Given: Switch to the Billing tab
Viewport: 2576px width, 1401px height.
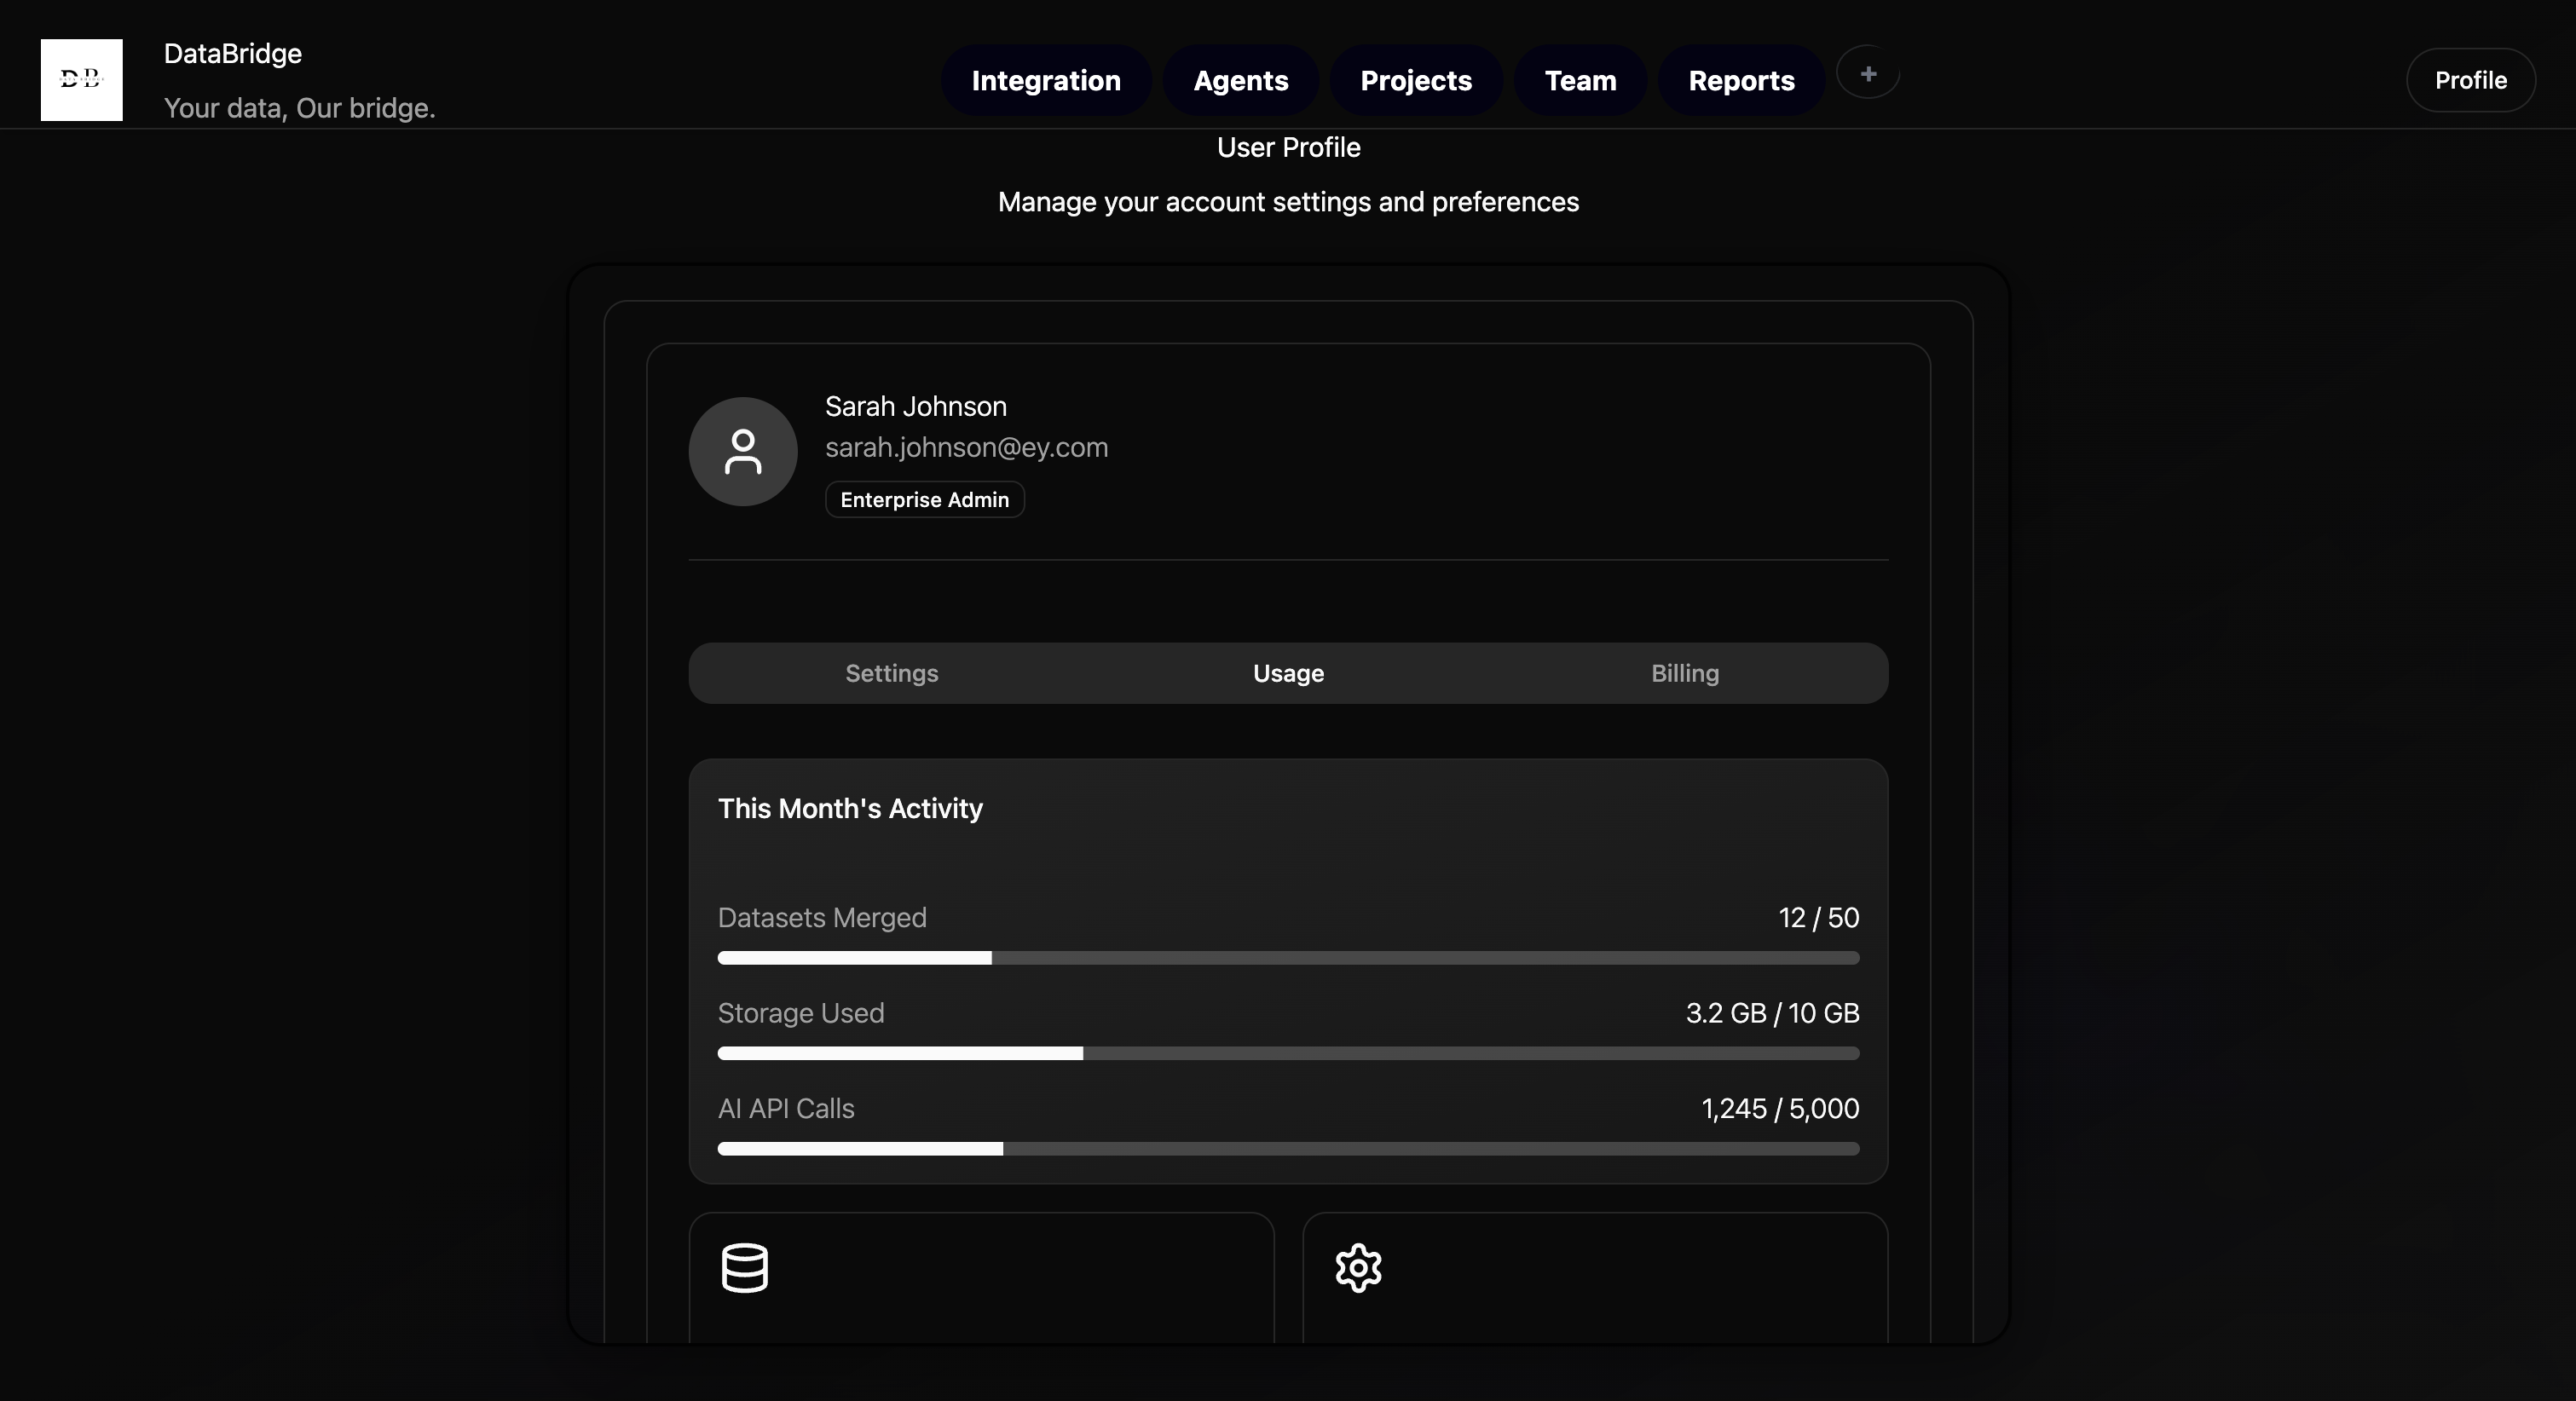Looking at the screenshot, I should tap(1684, 673).
